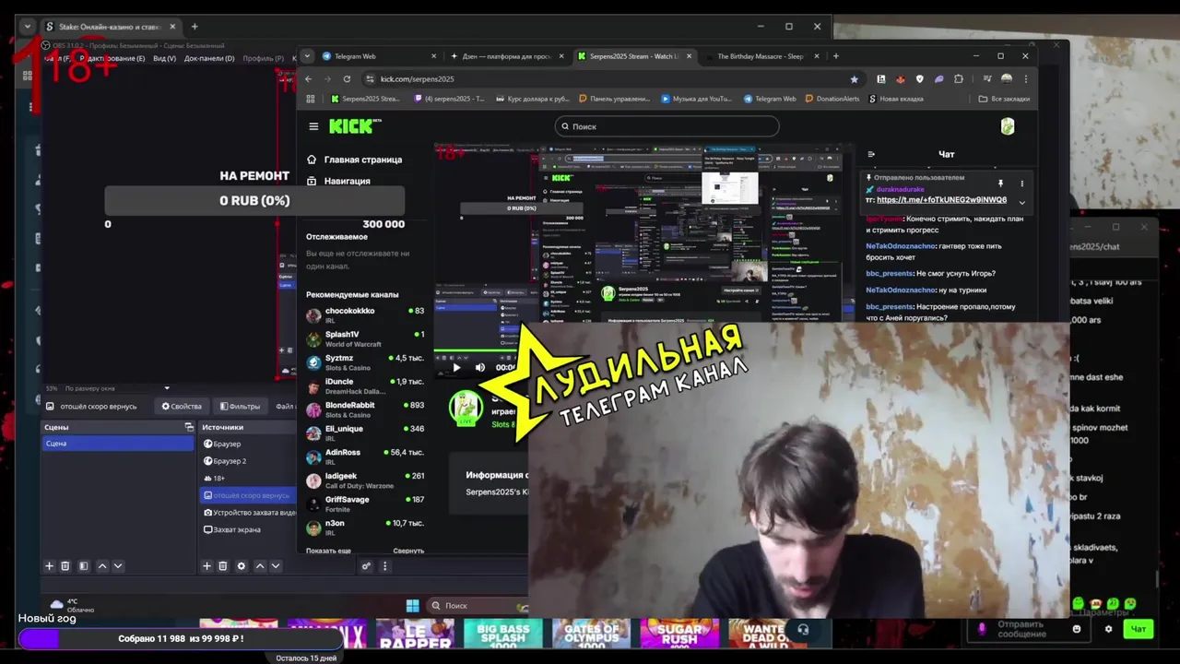Image resolution: width=1180 pixels, height=664 pixels.
Task: Open outer browser tab list dropdown
Action: [x=27, y=27]
